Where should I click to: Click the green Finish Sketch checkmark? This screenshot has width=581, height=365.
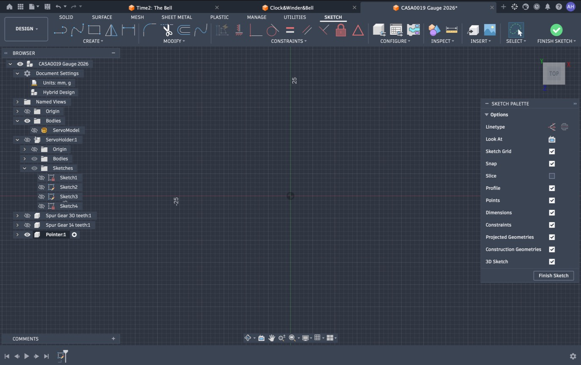click(556, 30)
